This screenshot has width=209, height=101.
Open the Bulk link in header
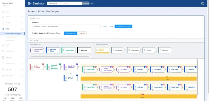pyautogui.click(x=92, y=4)
